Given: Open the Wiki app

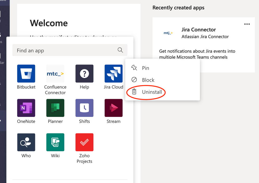Looking at the screenshot, I should [55, 142].
